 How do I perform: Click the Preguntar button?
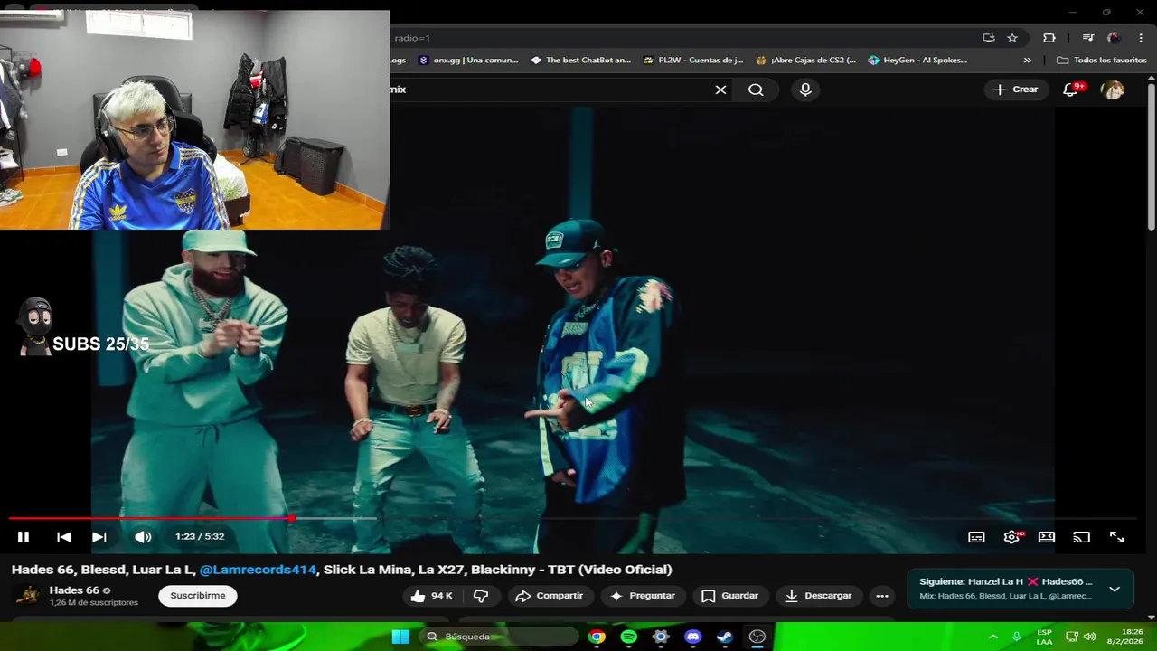click(x=643, y=596)
